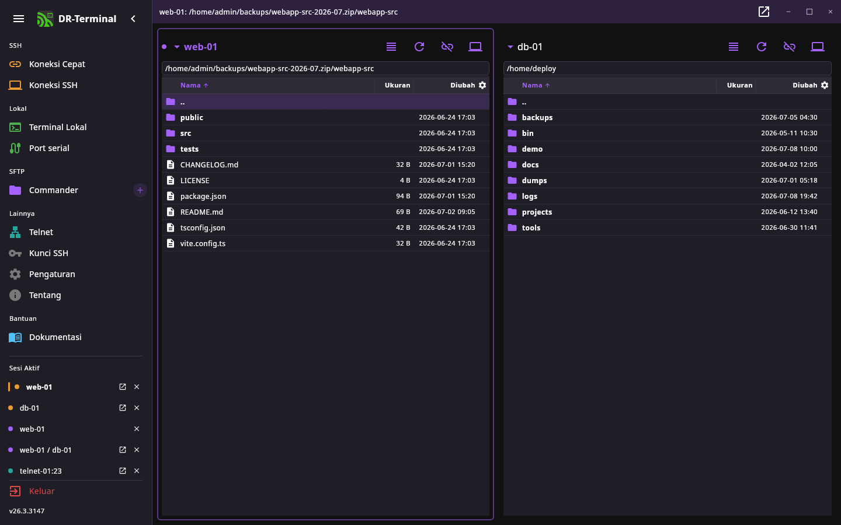The image size is (841, 525).
Task: Select the logs folder
Action: pos(668,196)
